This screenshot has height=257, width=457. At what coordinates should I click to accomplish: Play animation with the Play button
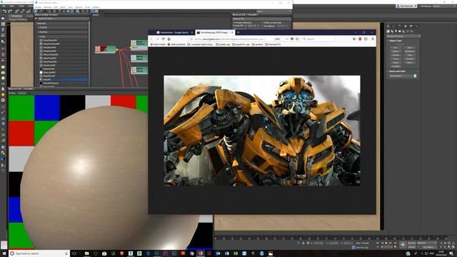(386, 243)
